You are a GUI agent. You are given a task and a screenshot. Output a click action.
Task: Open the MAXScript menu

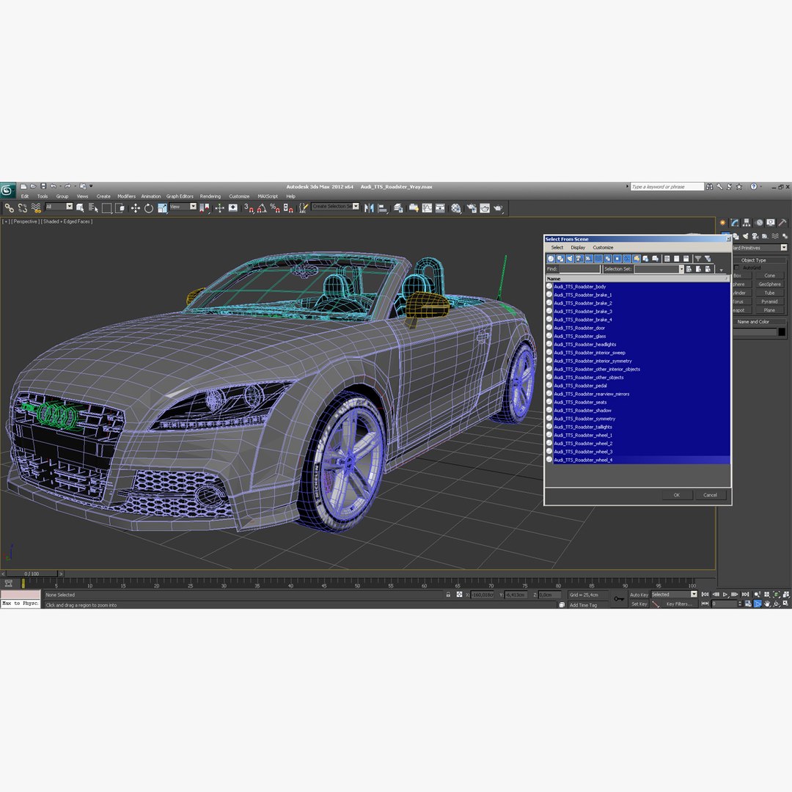point(268,197)
